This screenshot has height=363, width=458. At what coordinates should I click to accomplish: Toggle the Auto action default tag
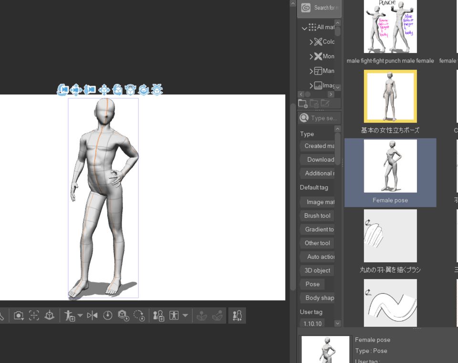317,257
